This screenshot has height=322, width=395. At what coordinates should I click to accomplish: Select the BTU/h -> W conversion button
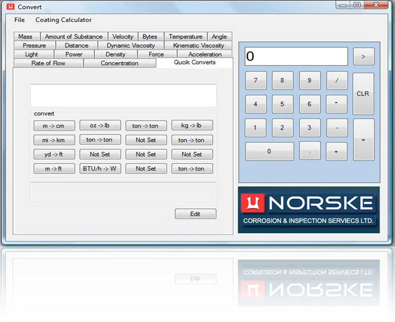[x=100, y=169]
